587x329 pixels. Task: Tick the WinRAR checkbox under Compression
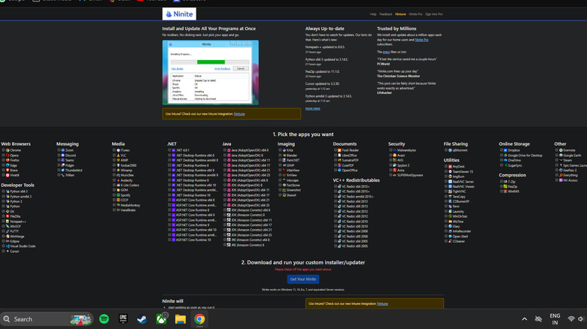tap(501, 192)
